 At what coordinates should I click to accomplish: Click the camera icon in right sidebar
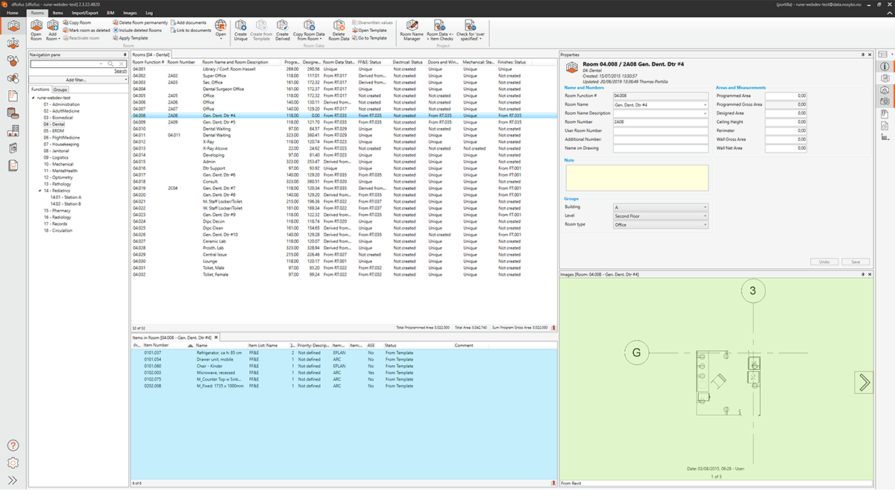(x=884, y=101)
